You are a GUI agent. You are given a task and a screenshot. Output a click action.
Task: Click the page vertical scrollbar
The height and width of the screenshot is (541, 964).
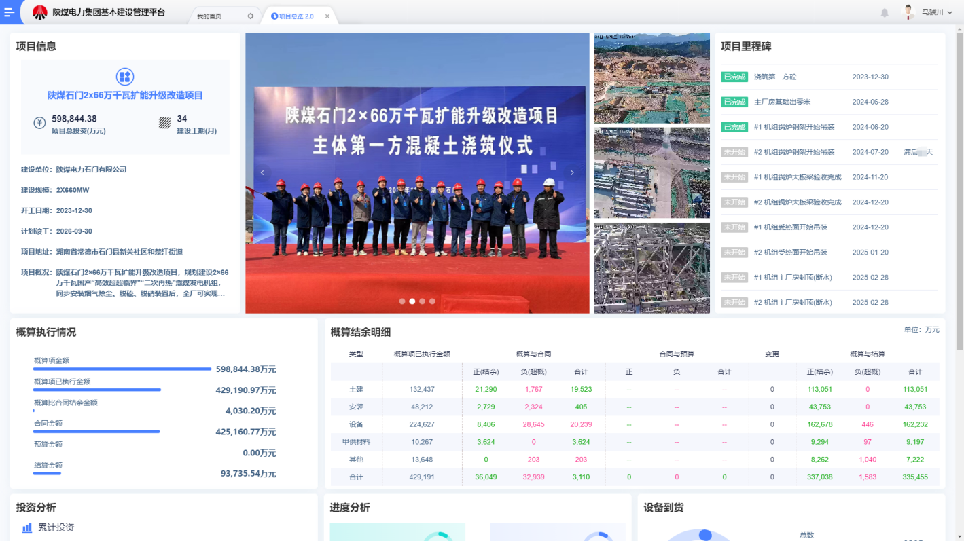(x=959, y=190)
